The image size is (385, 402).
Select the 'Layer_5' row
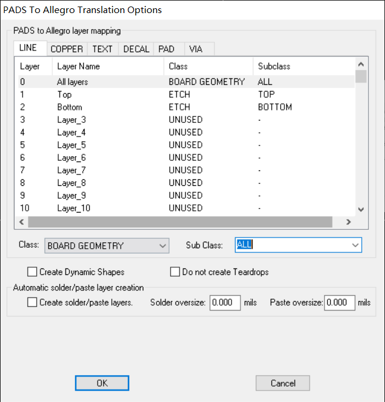[186, 145]
